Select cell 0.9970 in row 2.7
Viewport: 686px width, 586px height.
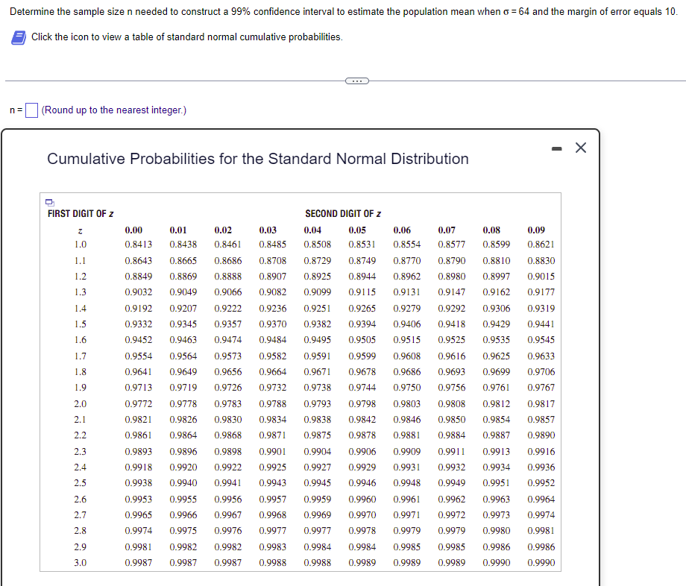pos(362,515)
